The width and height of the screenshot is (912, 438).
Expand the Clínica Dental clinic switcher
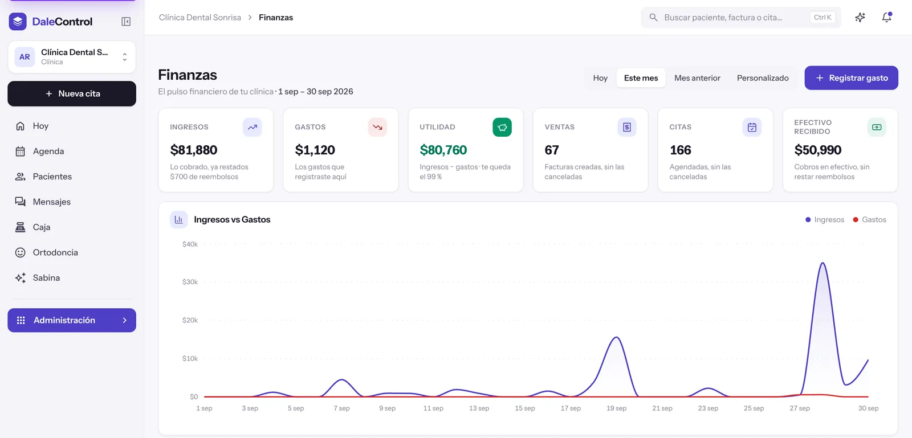click(x=72, y=57)
